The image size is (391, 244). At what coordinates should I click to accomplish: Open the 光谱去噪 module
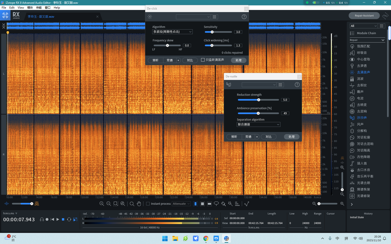coord(364,183)
